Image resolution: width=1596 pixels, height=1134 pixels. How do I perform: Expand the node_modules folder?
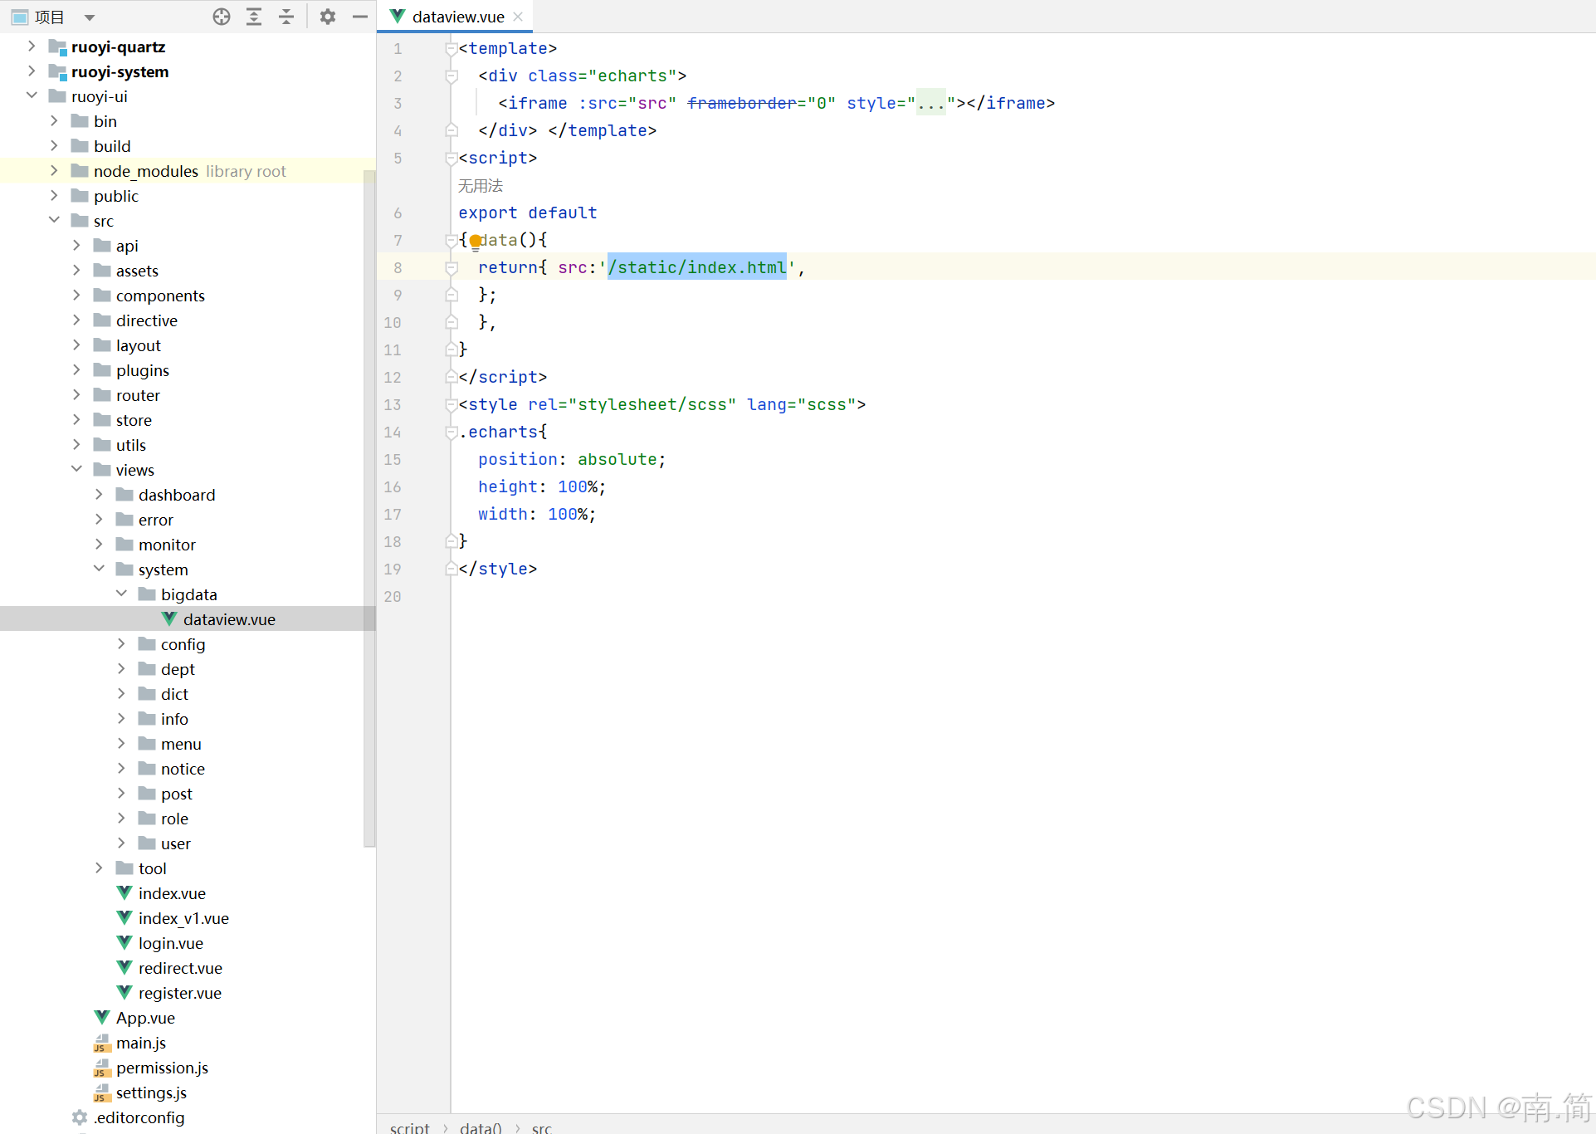pyautogui.click(x=54, y=171)
